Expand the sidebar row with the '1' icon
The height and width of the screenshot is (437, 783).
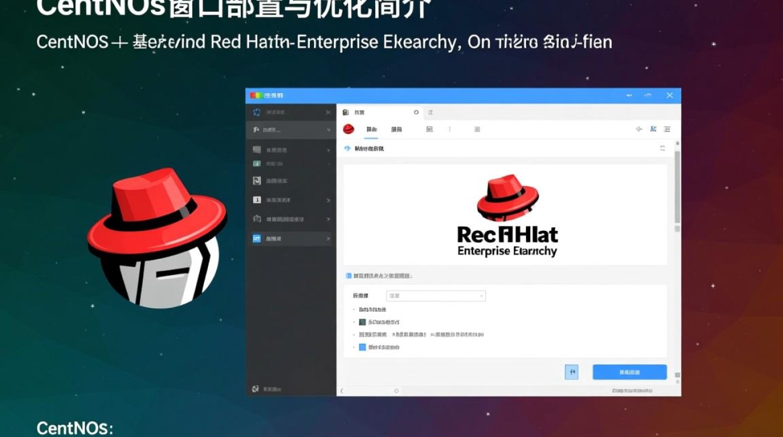click(329, 200)
